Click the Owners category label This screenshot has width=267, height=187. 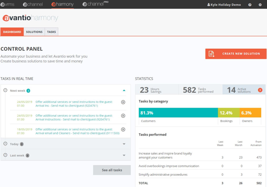[247, 121]
